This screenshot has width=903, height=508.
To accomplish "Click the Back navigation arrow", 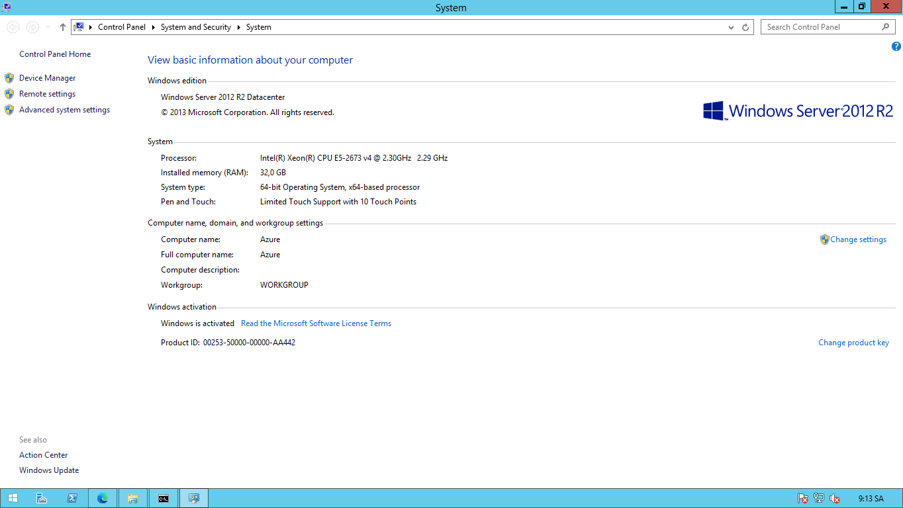I will [13, 27].
